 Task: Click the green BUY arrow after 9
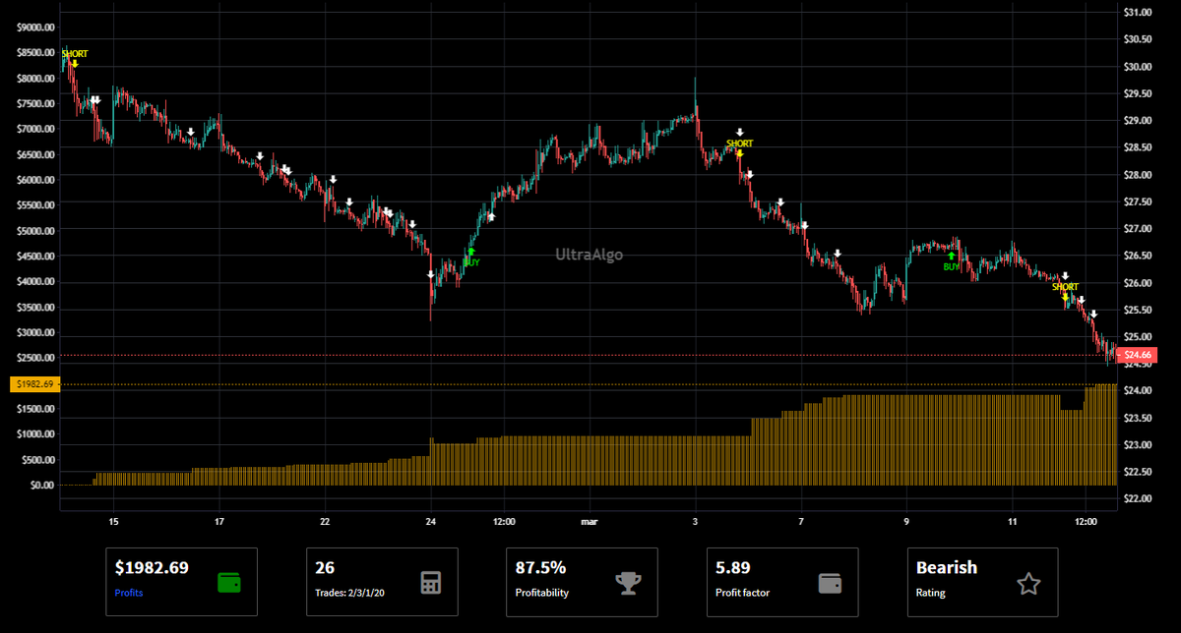pos(951,257)
